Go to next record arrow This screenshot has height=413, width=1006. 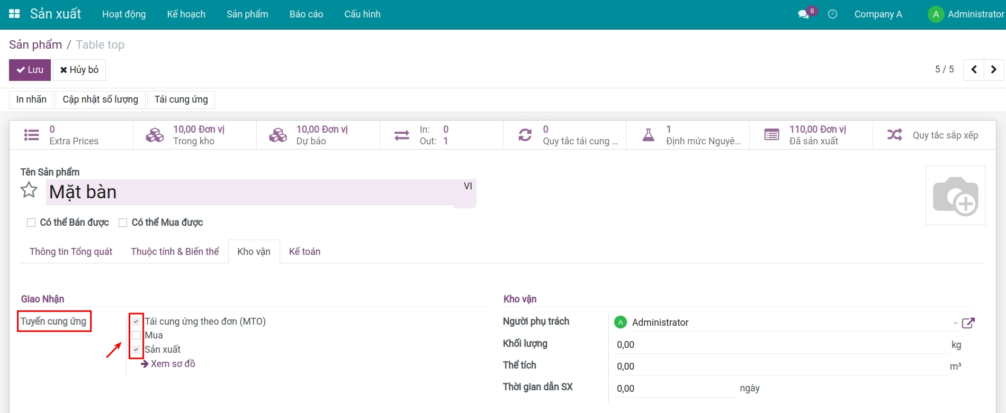tap(994, 70)
